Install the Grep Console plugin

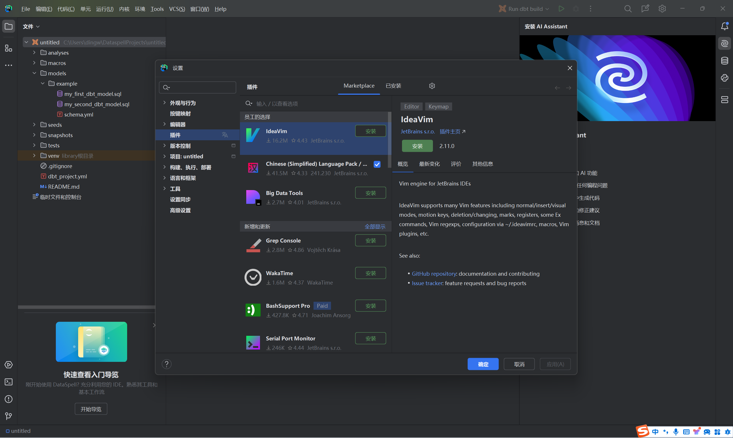(370, 240)
